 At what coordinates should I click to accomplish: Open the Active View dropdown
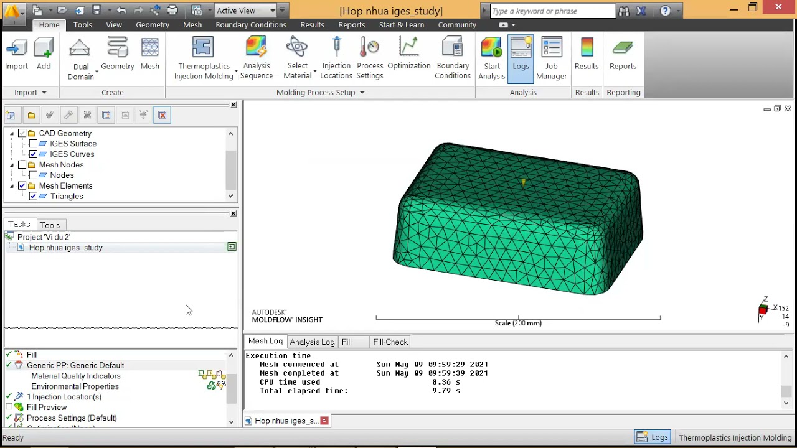click(x=245, y=11)
